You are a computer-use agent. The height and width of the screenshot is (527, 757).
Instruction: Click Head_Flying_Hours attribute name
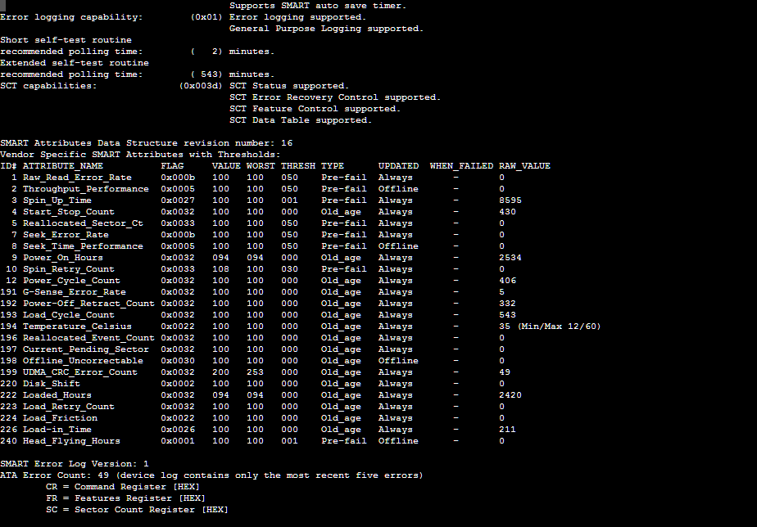[x=71, y=441]
